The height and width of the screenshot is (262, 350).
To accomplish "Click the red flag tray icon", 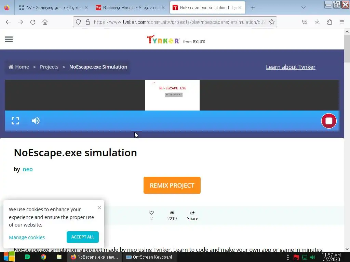I will tap(296, 257).
